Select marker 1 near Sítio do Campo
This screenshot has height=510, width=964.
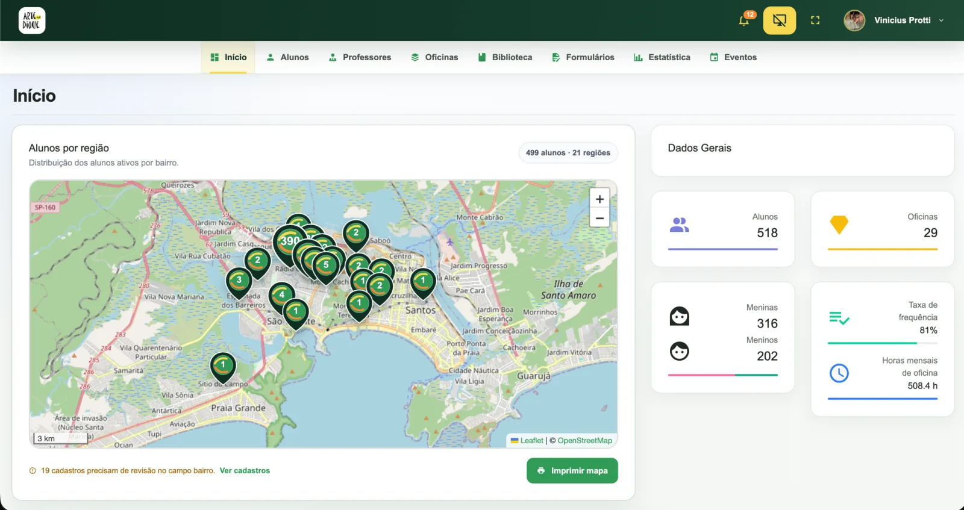click(223, 366)
